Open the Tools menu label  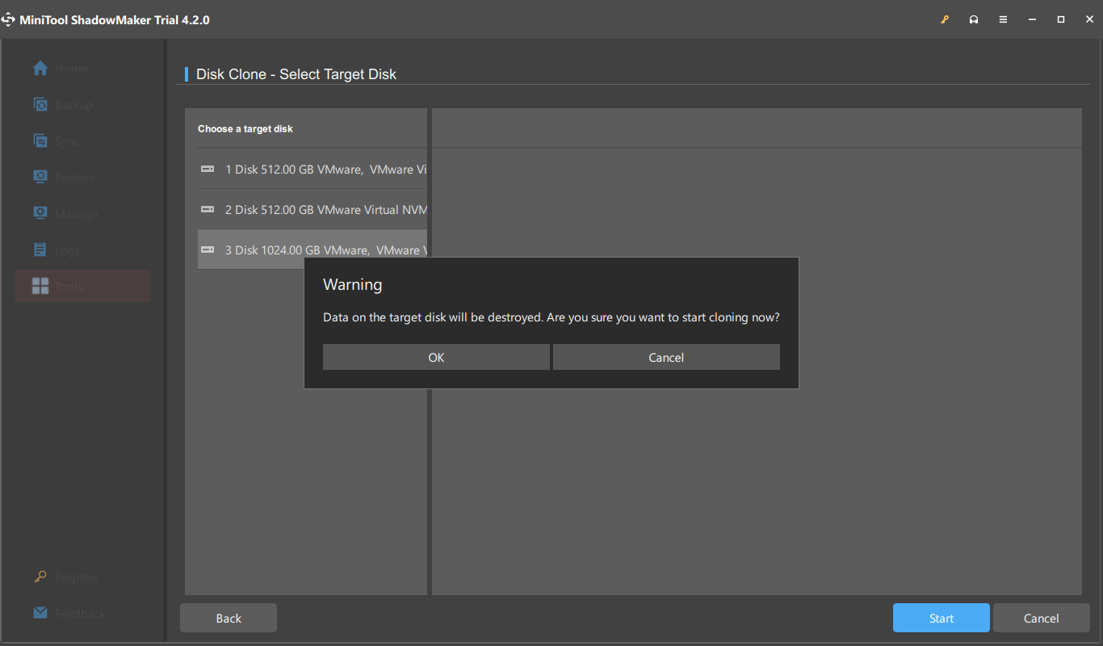point(69,287)
